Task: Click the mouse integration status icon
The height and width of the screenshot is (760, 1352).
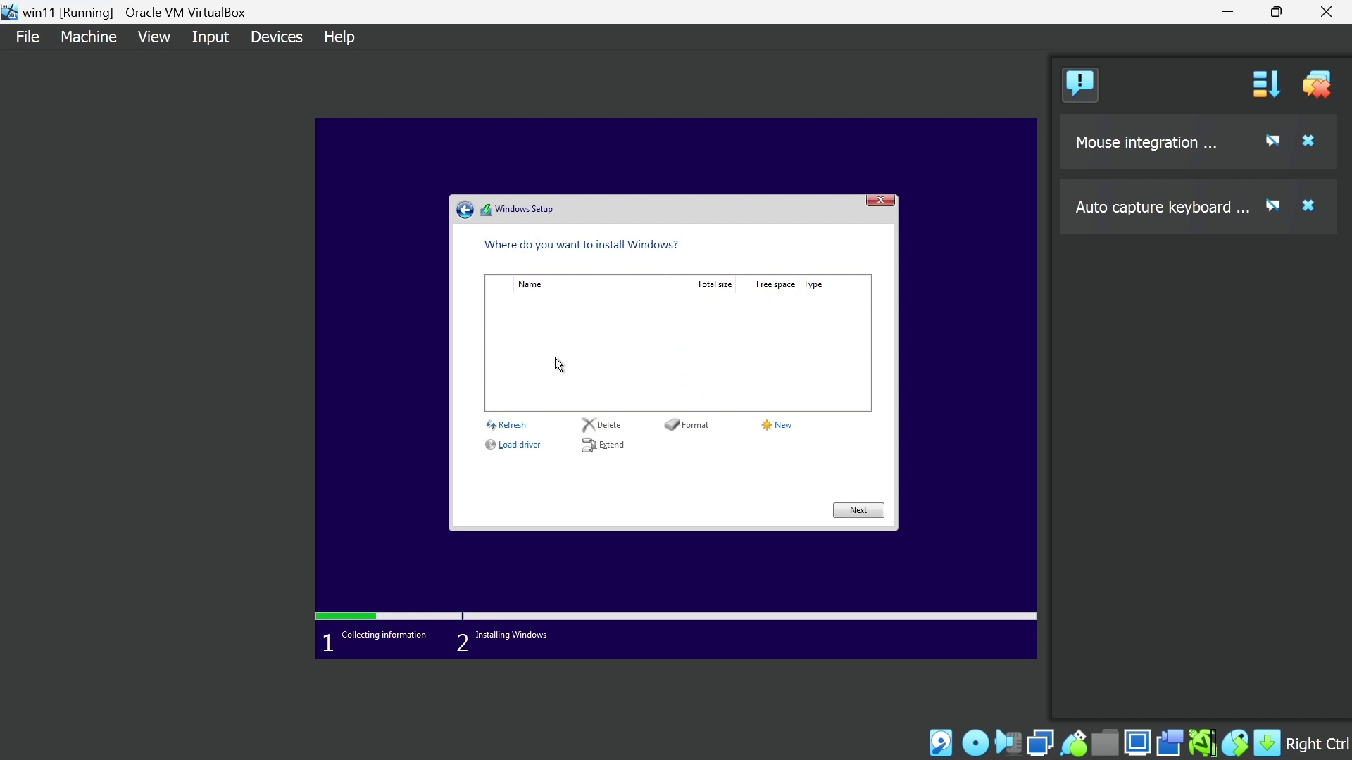Action: click(1235, 743)
